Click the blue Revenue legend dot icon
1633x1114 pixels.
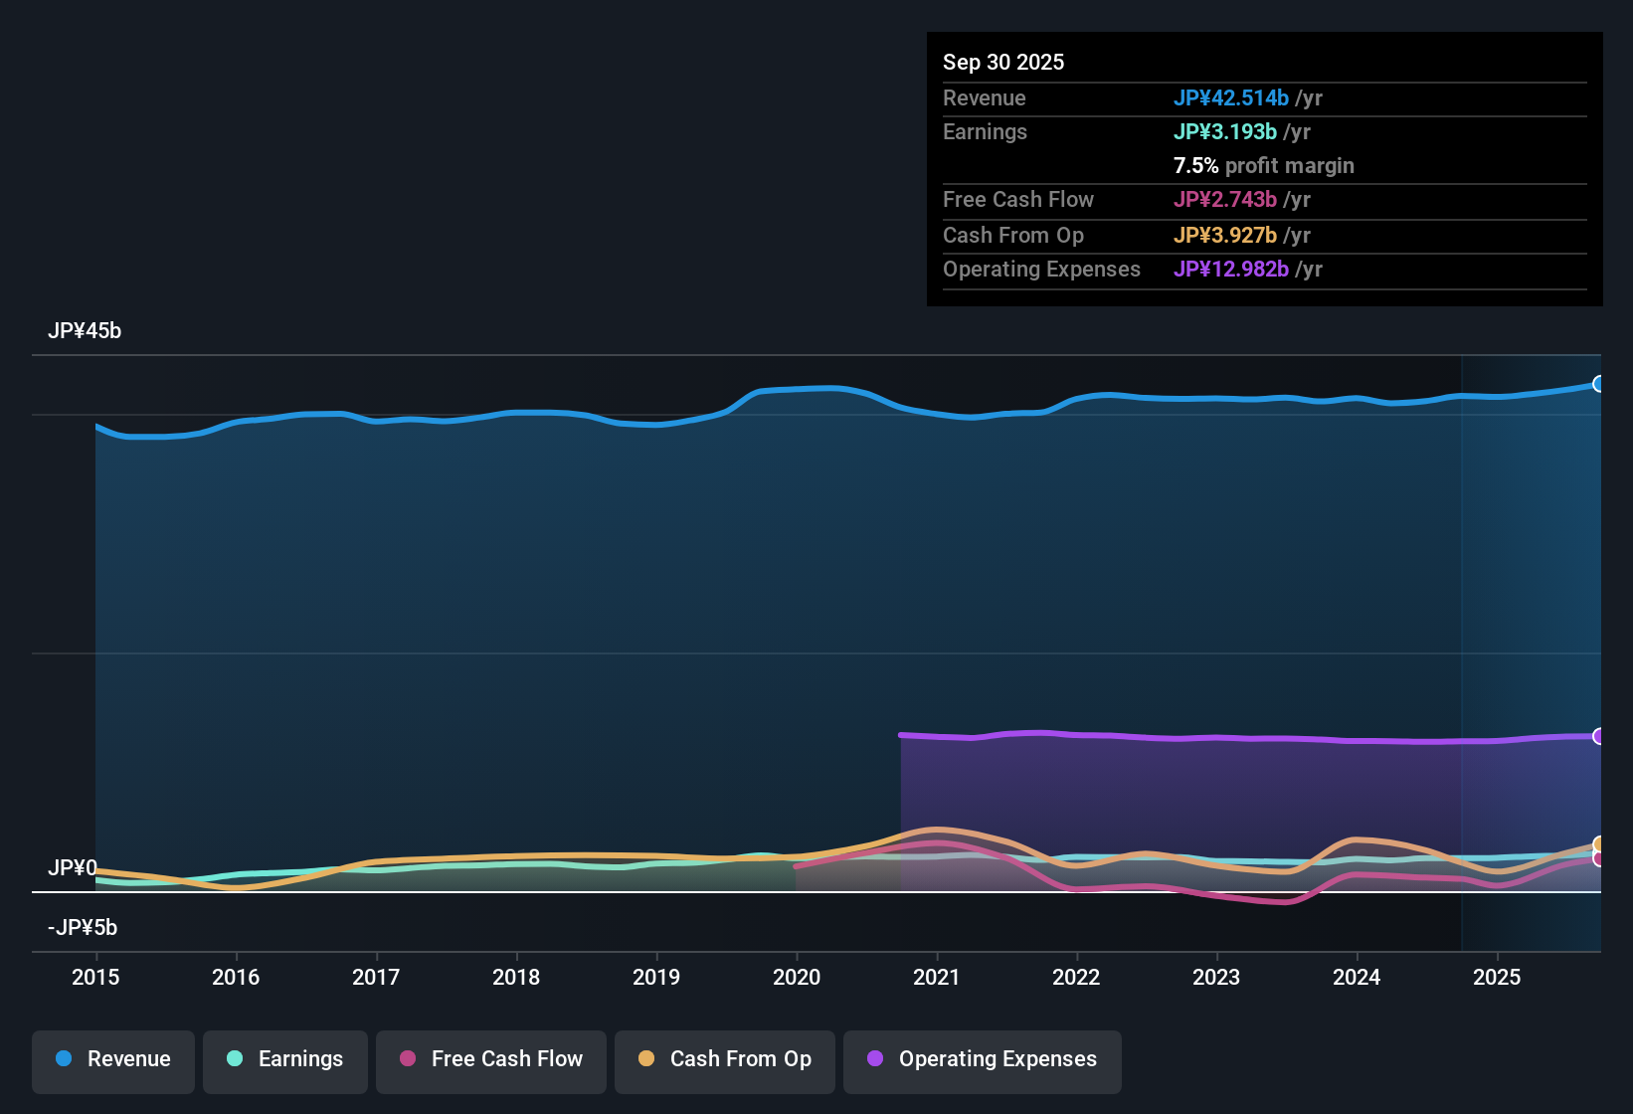coord(63,1059)
